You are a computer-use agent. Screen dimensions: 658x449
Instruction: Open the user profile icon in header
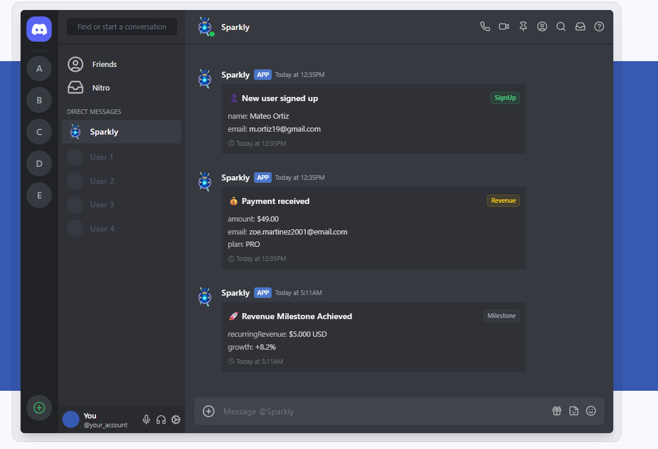coord(542,26)
